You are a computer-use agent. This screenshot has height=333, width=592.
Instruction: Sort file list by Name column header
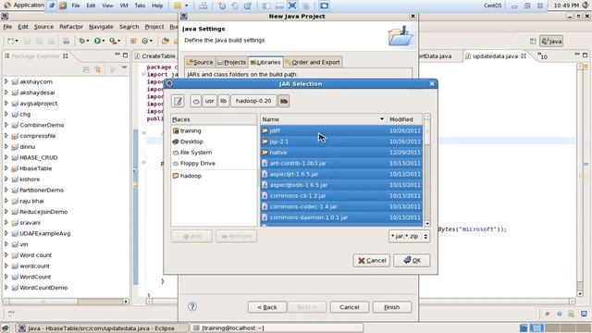click(x=323, y=119)
